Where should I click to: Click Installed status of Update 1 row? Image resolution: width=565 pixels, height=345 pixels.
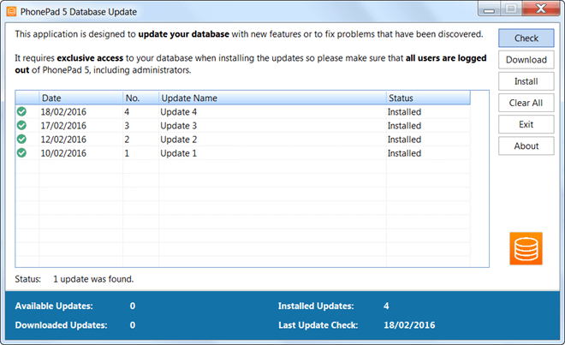coord(404,153)
